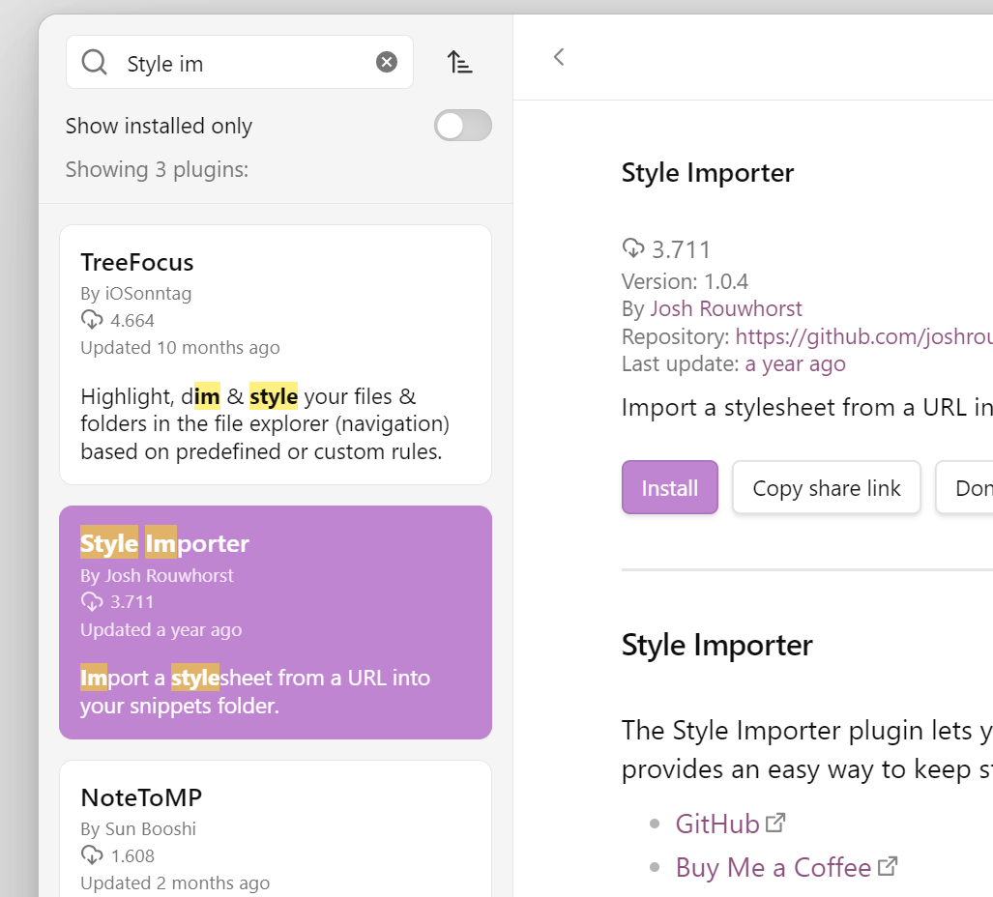Open the TreeFocus plugin card

(276, 354)
